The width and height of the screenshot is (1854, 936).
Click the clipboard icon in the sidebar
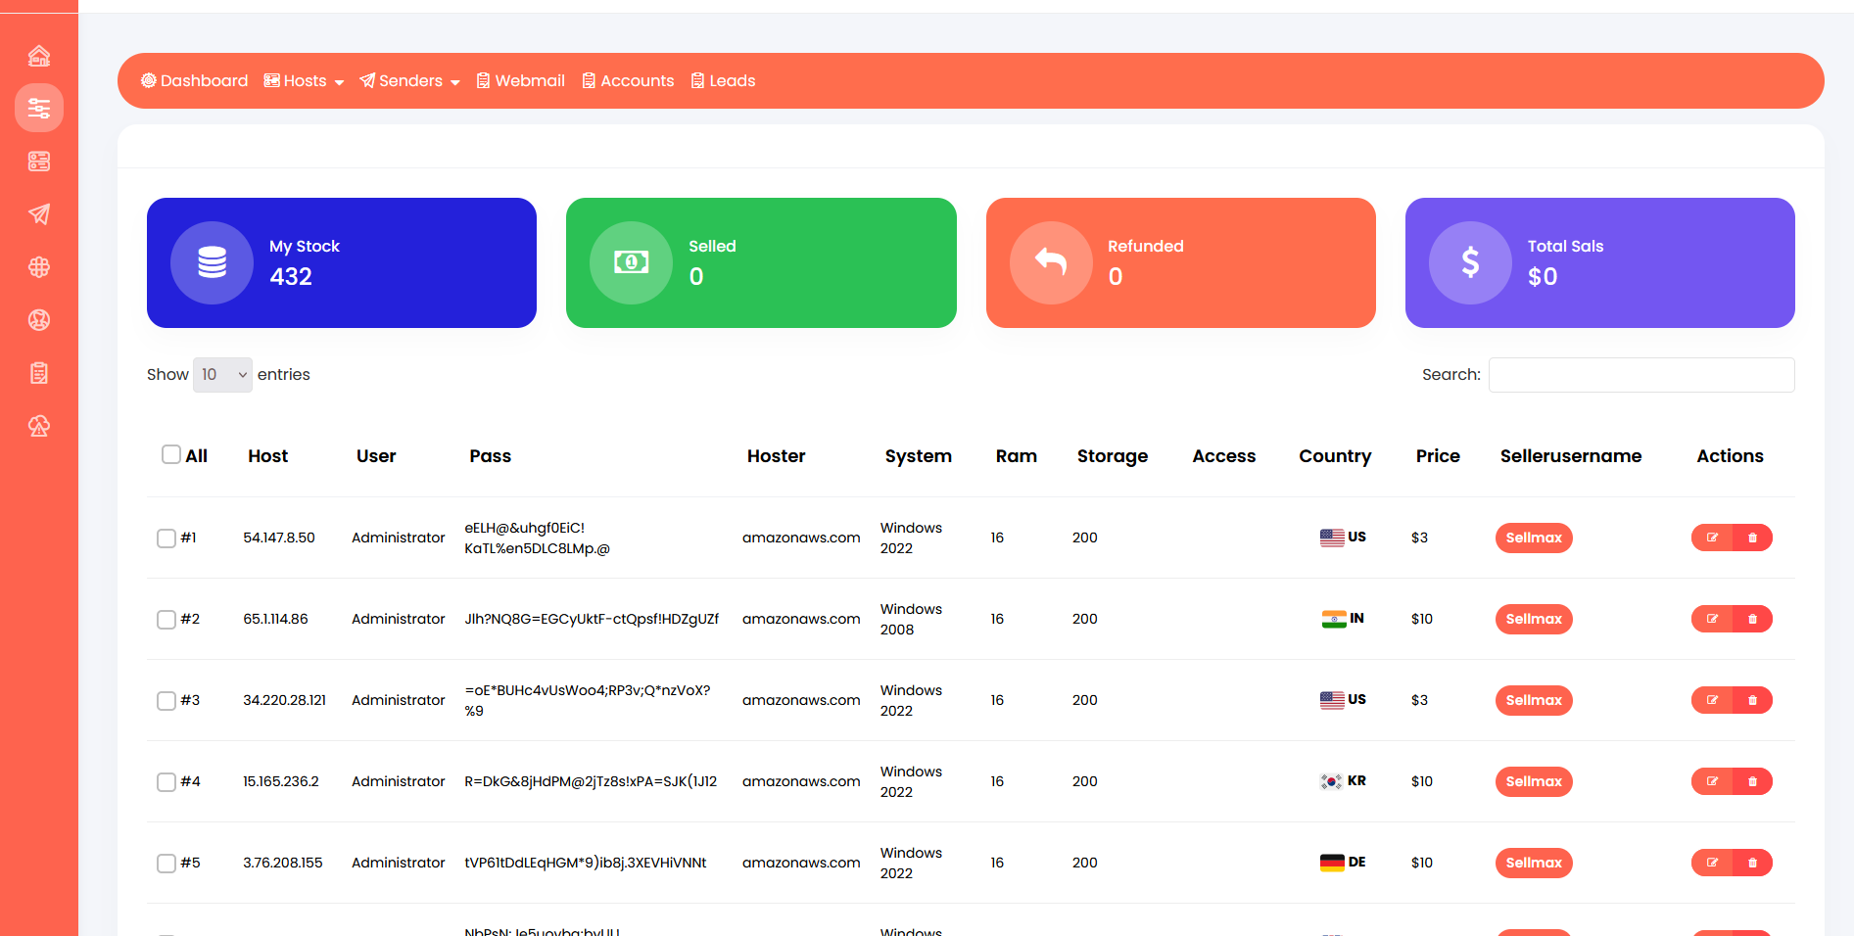coord(39,373)
